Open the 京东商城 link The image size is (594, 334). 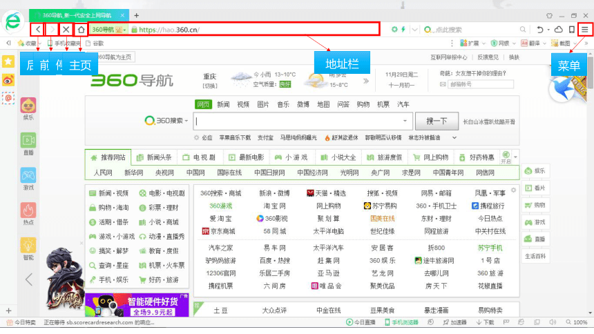[x=218, y=231]
